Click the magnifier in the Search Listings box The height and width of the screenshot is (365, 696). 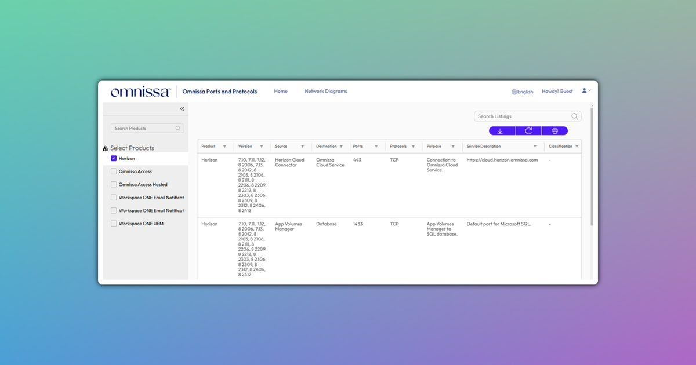coord(574,116)
